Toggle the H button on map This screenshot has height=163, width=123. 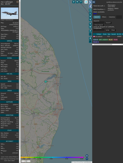pos(77,2)
